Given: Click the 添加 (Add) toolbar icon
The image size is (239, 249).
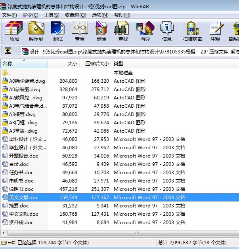Looking at the screenshot, I should tap(14, 28).
